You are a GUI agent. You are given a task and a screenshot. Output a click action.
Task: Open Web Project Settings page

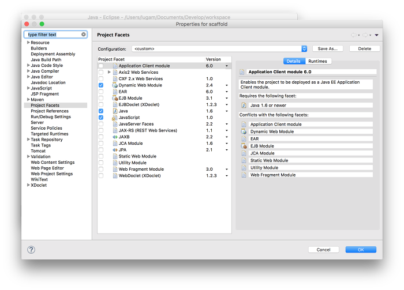pyautogui.click(x=52, y=174)
